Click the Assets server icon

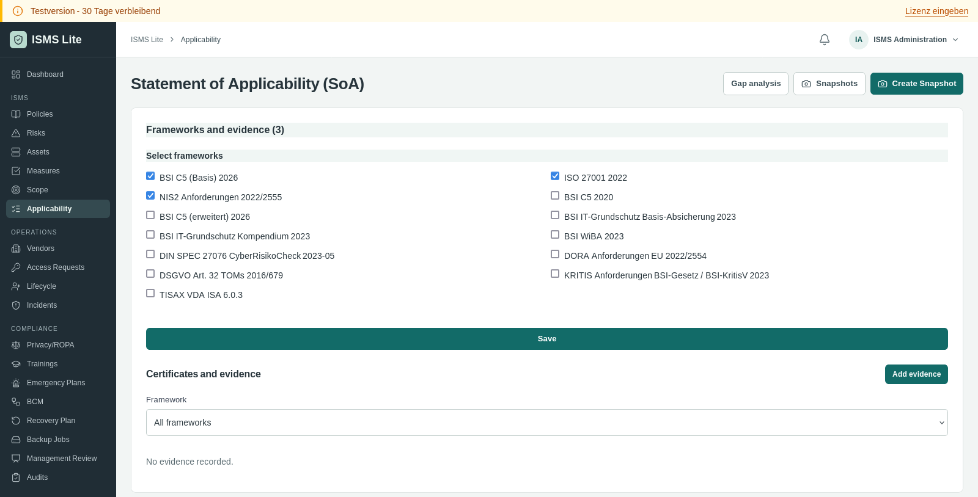16,152
